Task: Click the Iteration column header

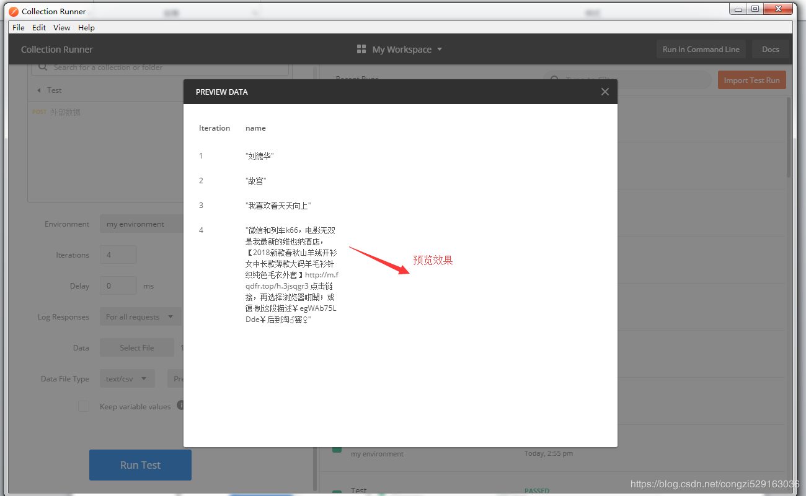Action: coord(215,128)
